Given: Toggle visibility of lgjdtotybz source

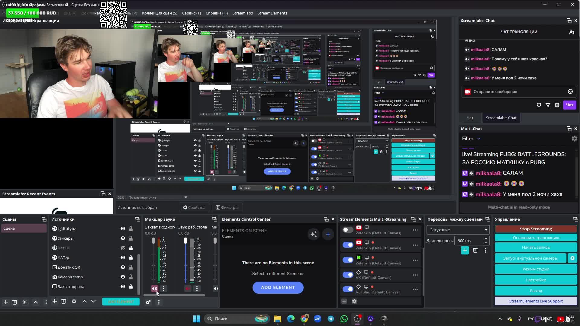Looking at the screenshot, I should 123,229.
